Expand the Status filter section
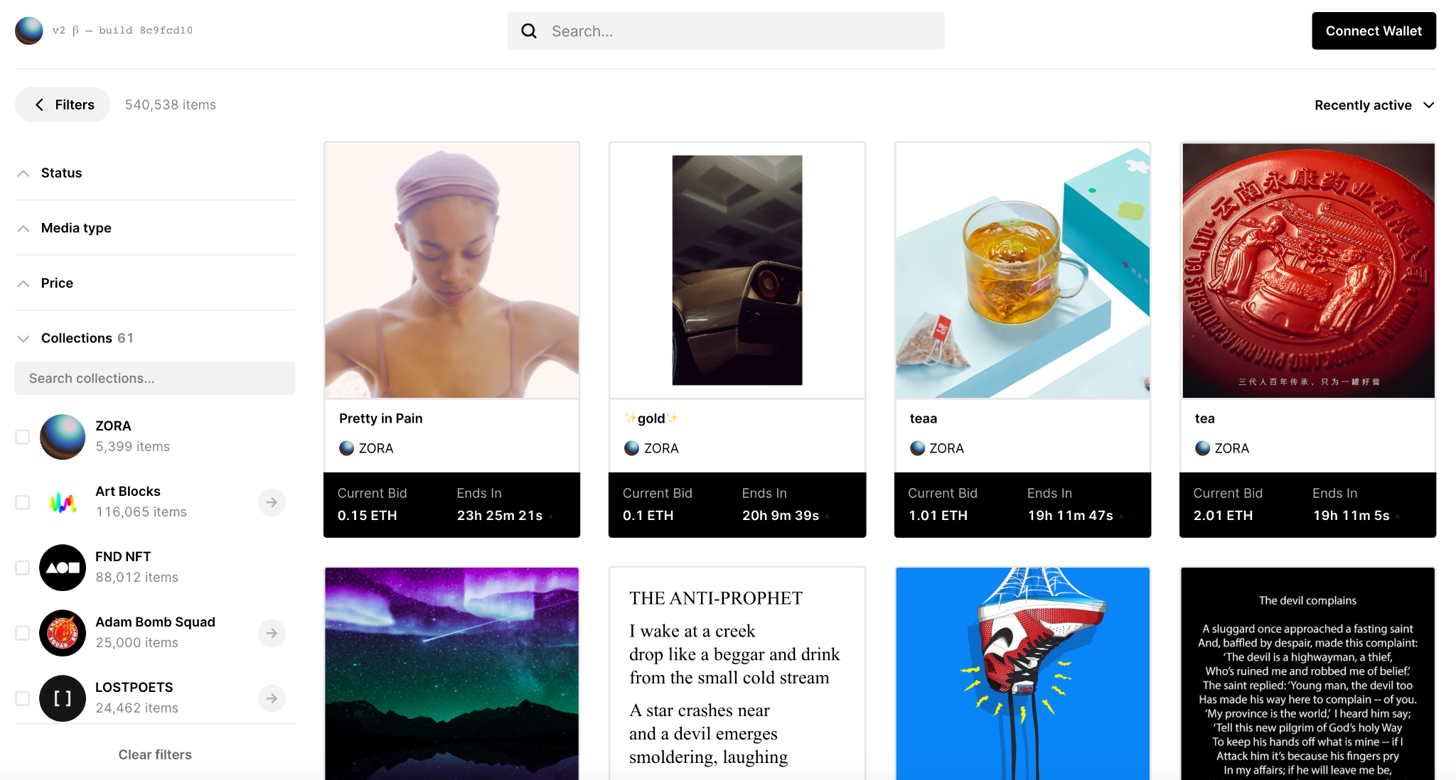Image resolution: width=1456 pixels, height=780 pixels. pos(61,173)
